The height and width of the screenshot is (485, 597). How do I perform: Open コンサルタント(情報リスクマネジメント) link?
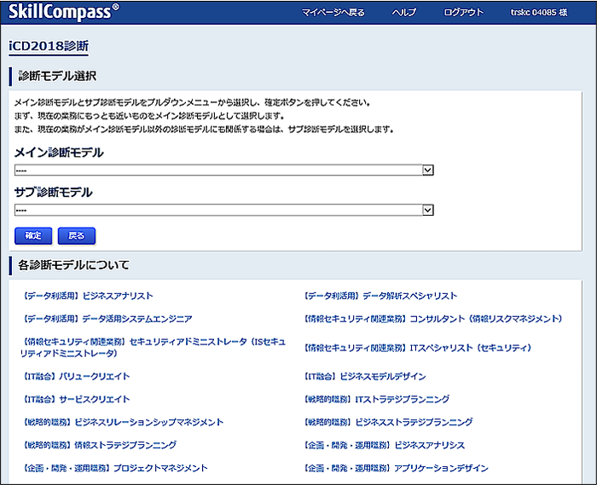point(432,319)
